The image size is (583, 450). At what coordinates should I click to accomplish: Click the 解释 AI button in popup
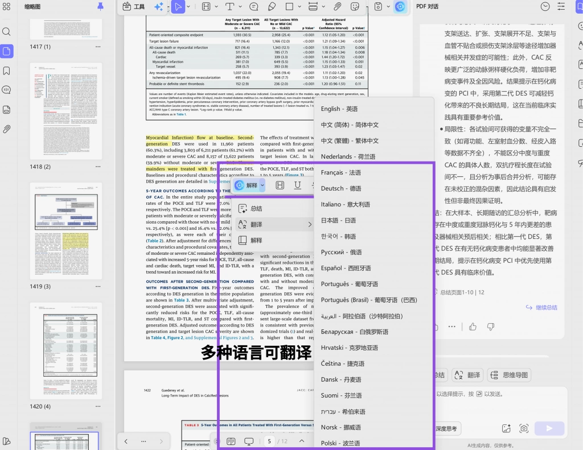(x=246, y=185)
